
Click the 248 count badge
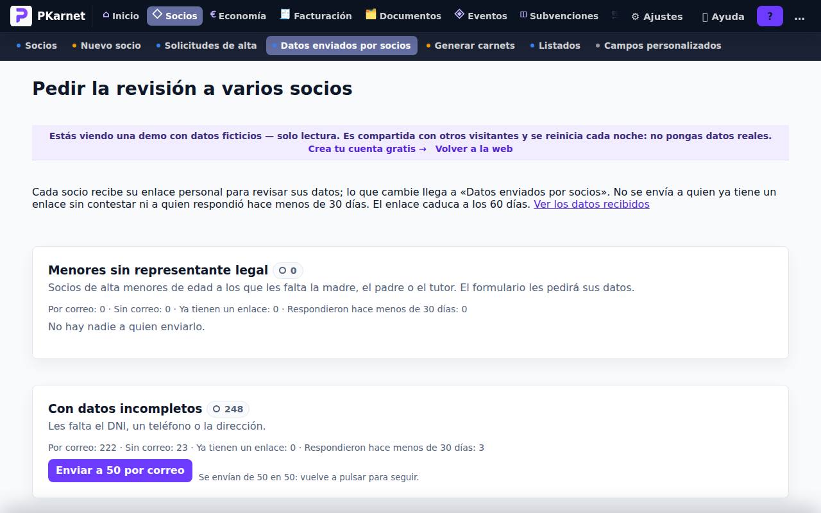pyautogui.click(x=228, y=409)
